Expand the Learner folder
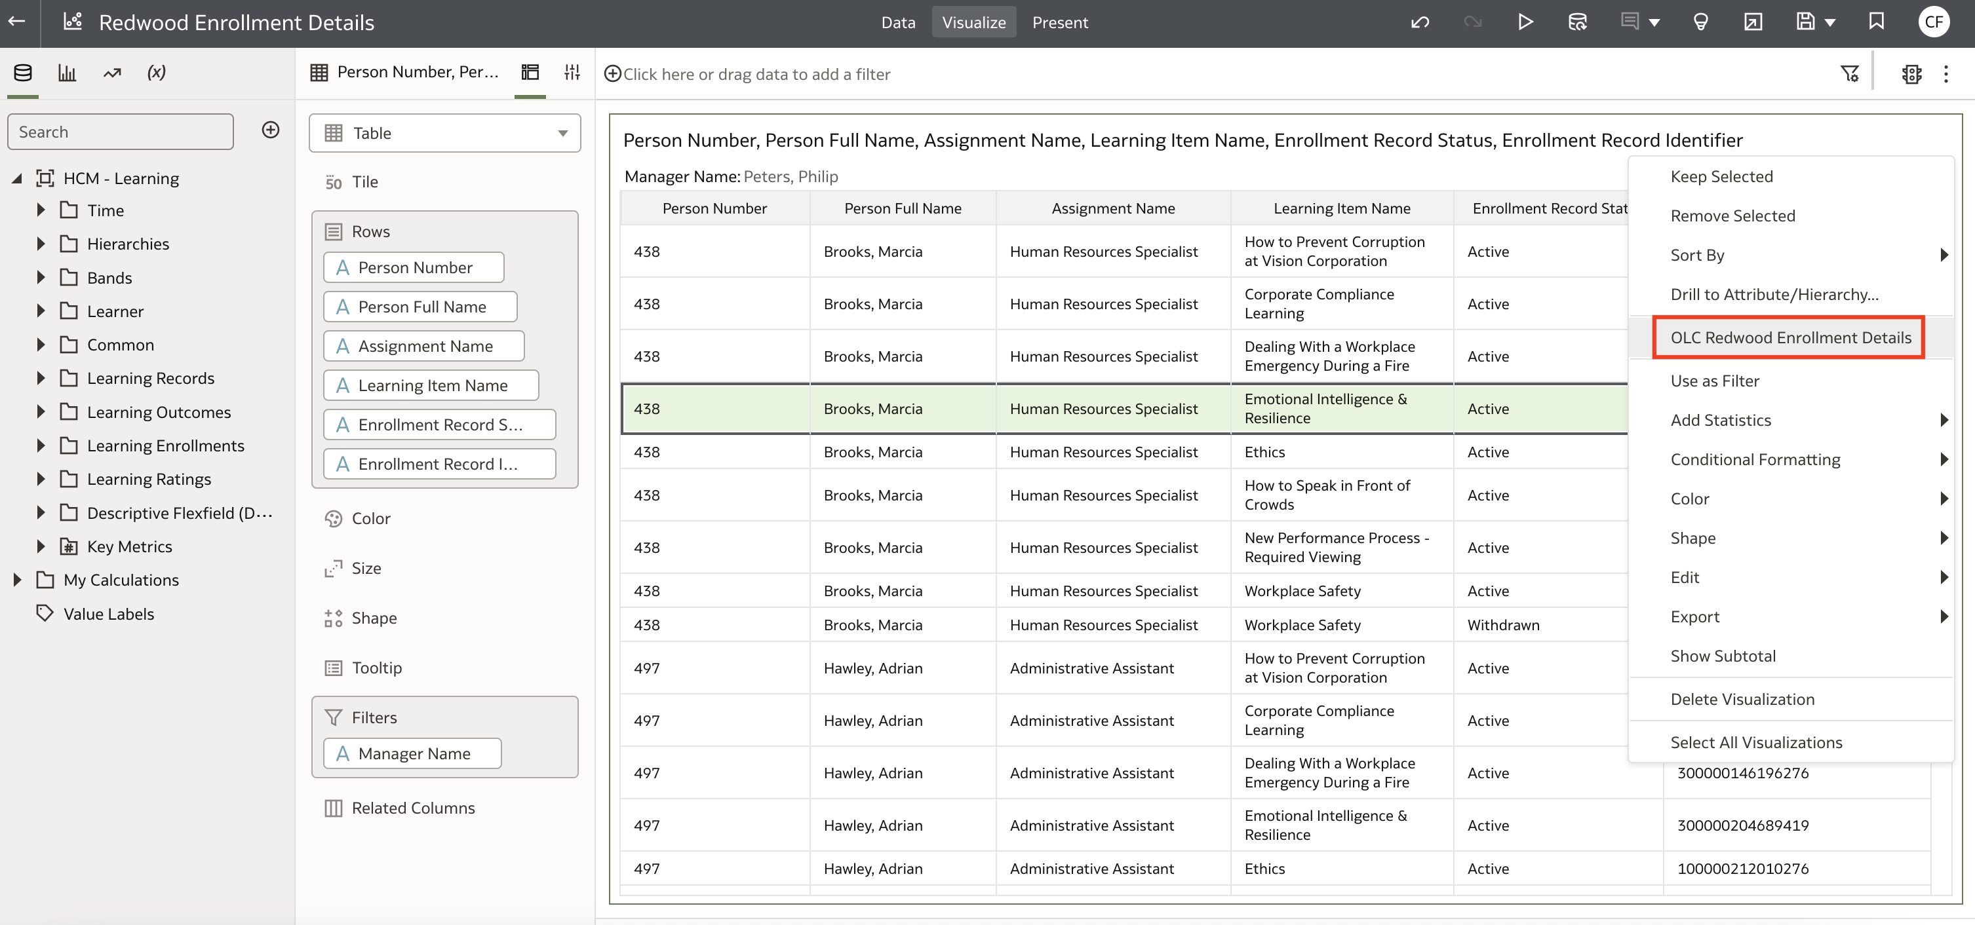 click(41, 311)
